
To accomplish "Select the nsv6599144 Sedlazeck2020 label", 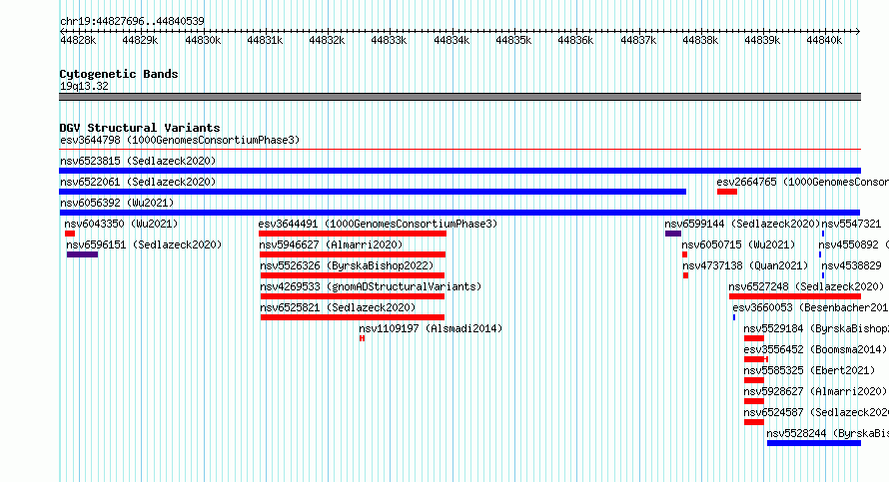I will coord(743,224).
